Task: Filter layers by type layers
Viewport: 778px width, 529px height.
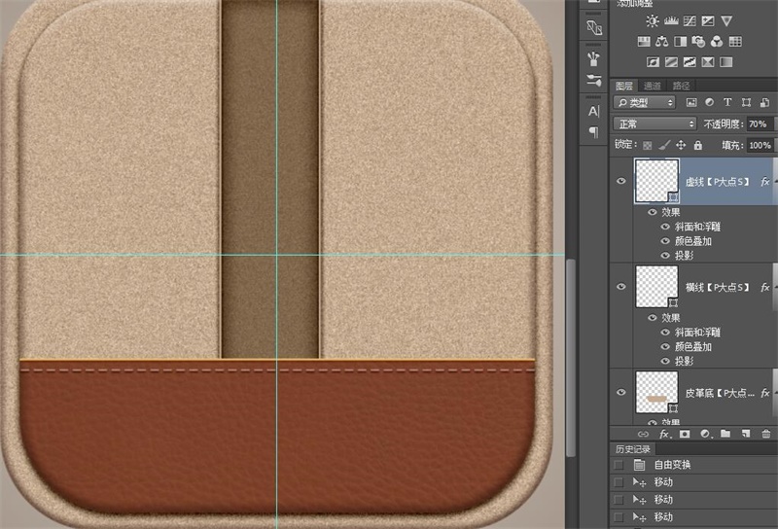Action: point(727,102)
